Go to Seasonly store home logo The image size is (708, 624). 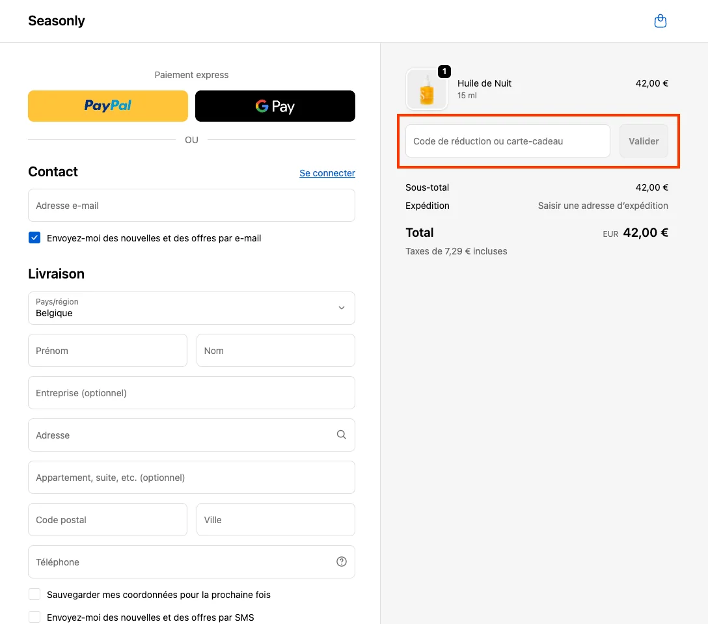[x=57, y=21]
